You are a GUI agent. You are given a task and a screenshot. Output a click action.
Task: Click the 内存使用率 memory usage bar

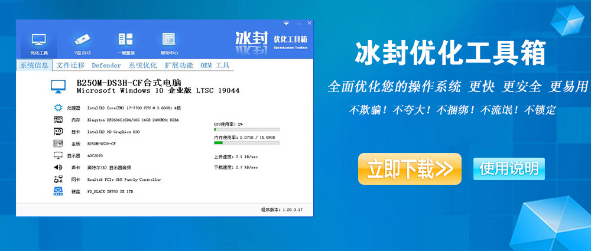[246, 142]
